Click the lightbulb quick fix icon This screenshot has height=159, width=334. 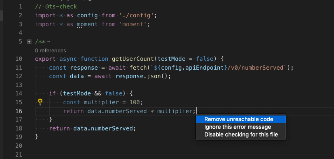[40, 102]
